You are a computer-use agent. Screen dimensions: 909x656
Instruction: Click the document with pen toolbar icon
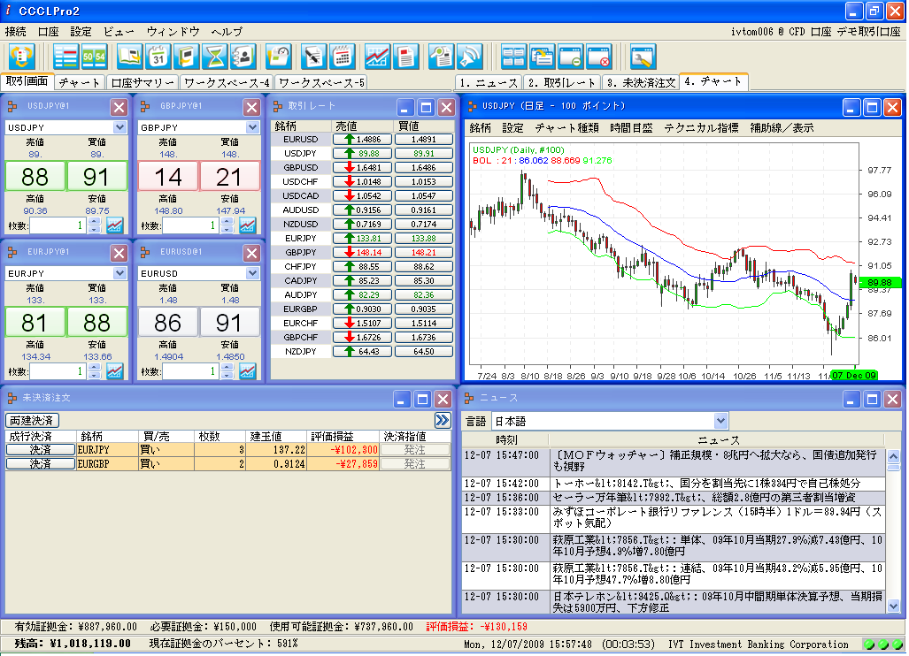[314, 57]
